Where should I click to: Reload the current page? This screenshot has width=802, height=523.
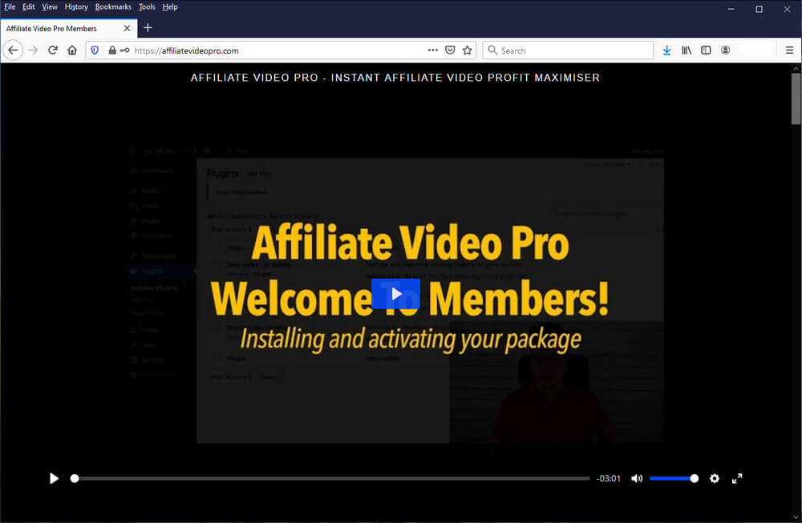[53, 50]
